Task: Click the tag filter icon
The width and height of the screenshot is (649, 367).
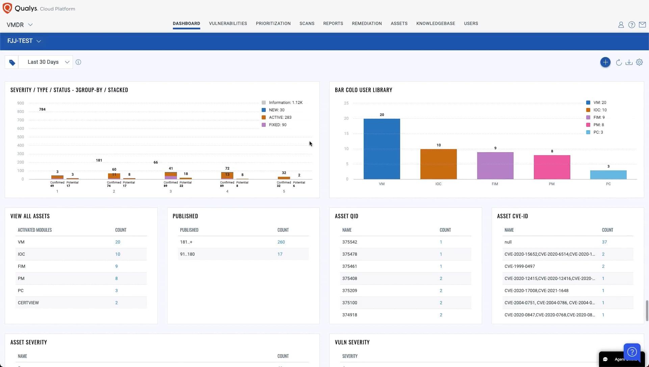Action: tap(12, 62)
